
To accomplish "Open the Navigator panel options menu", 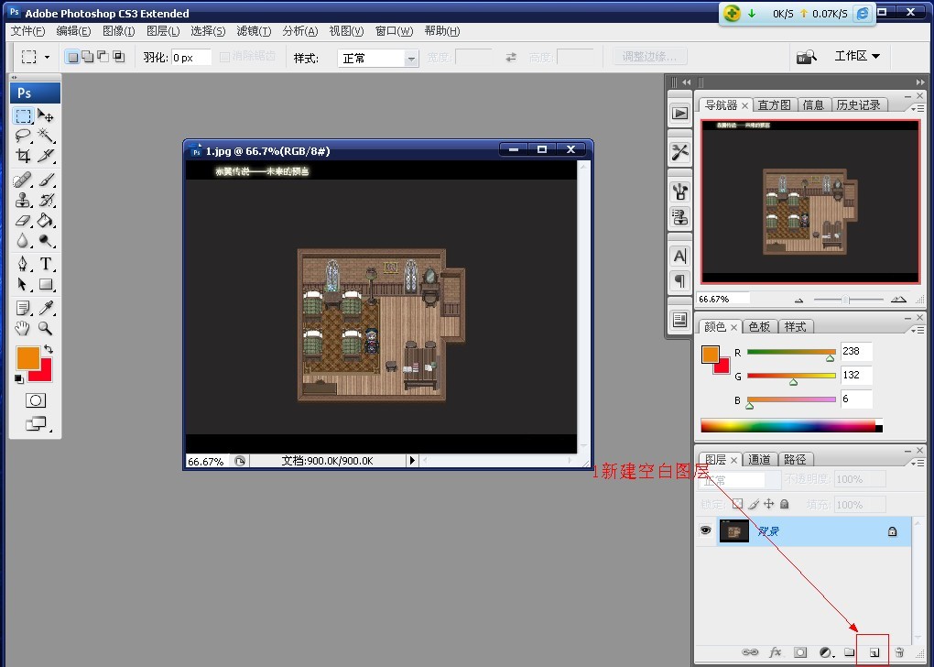I will pyautogui.click(x=918, y=108).
